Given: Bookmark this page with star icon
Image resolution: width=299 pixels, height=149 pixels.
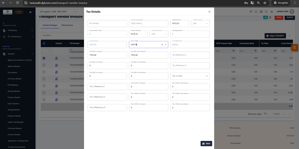Looking at the screenshot, I should pos(265,3).
